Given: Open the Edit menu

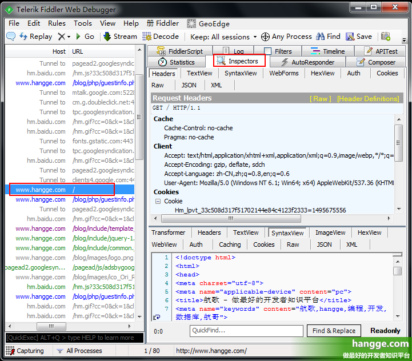Looking at the screenshot, I should [x=34, y=23].
